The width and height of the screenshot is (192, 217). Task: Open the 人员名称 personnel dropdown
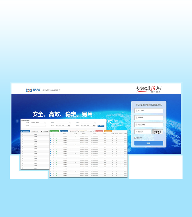point(88,123)
